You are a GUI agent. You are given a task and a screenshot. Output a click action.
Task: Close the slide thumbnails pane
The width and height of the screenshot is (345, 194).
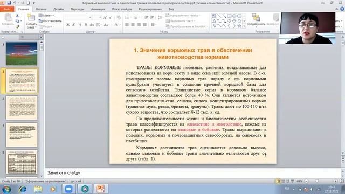click(x=41, y=37)
